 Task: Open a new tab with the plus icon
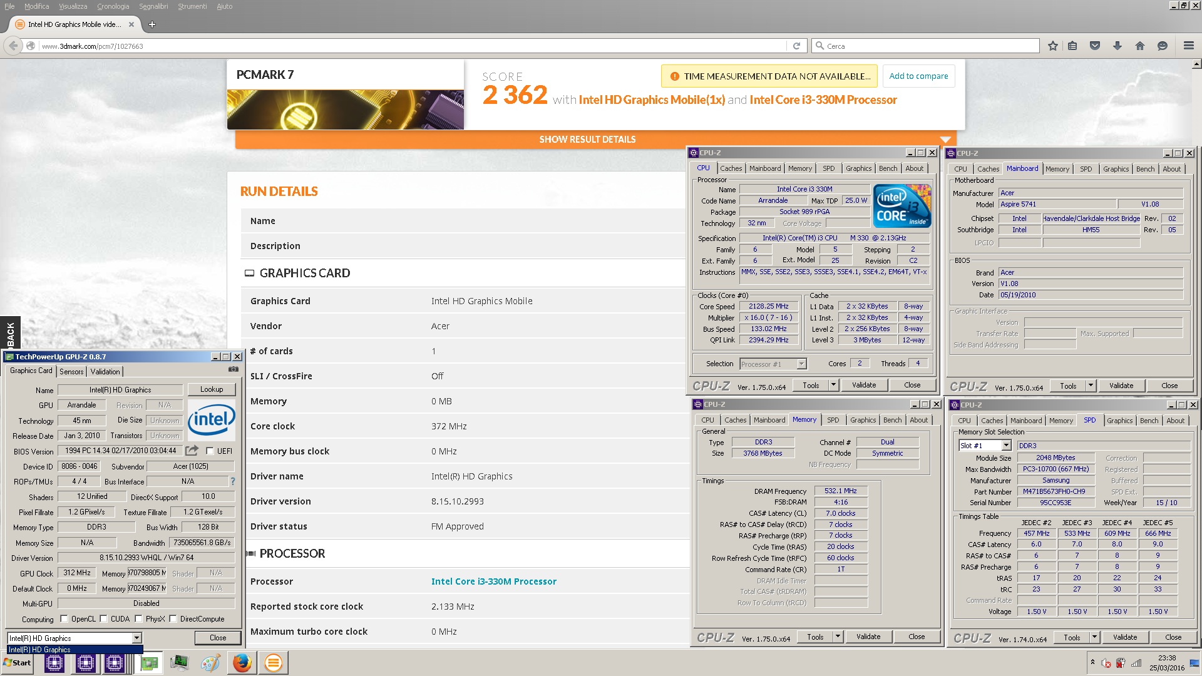[x=152, y=24]
